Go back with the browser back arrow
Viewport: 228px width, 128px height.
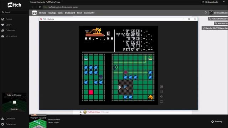tap(32, 7)
